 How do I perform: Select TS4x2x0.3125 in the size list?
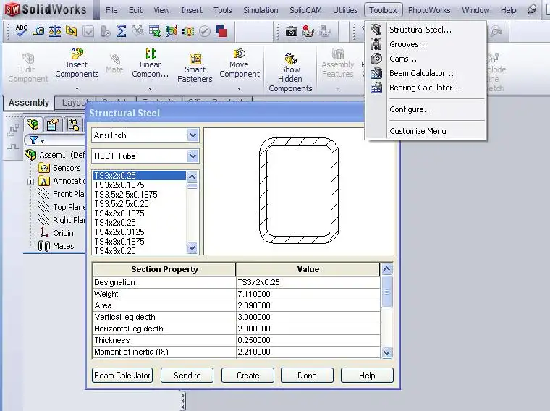click(119, 232)
